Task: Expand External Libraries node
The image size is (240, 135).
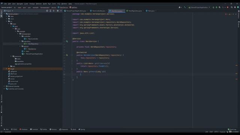Action: click(x=4, y=86)
